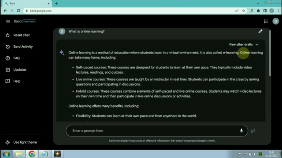Click the text What is online learning?

86,31
